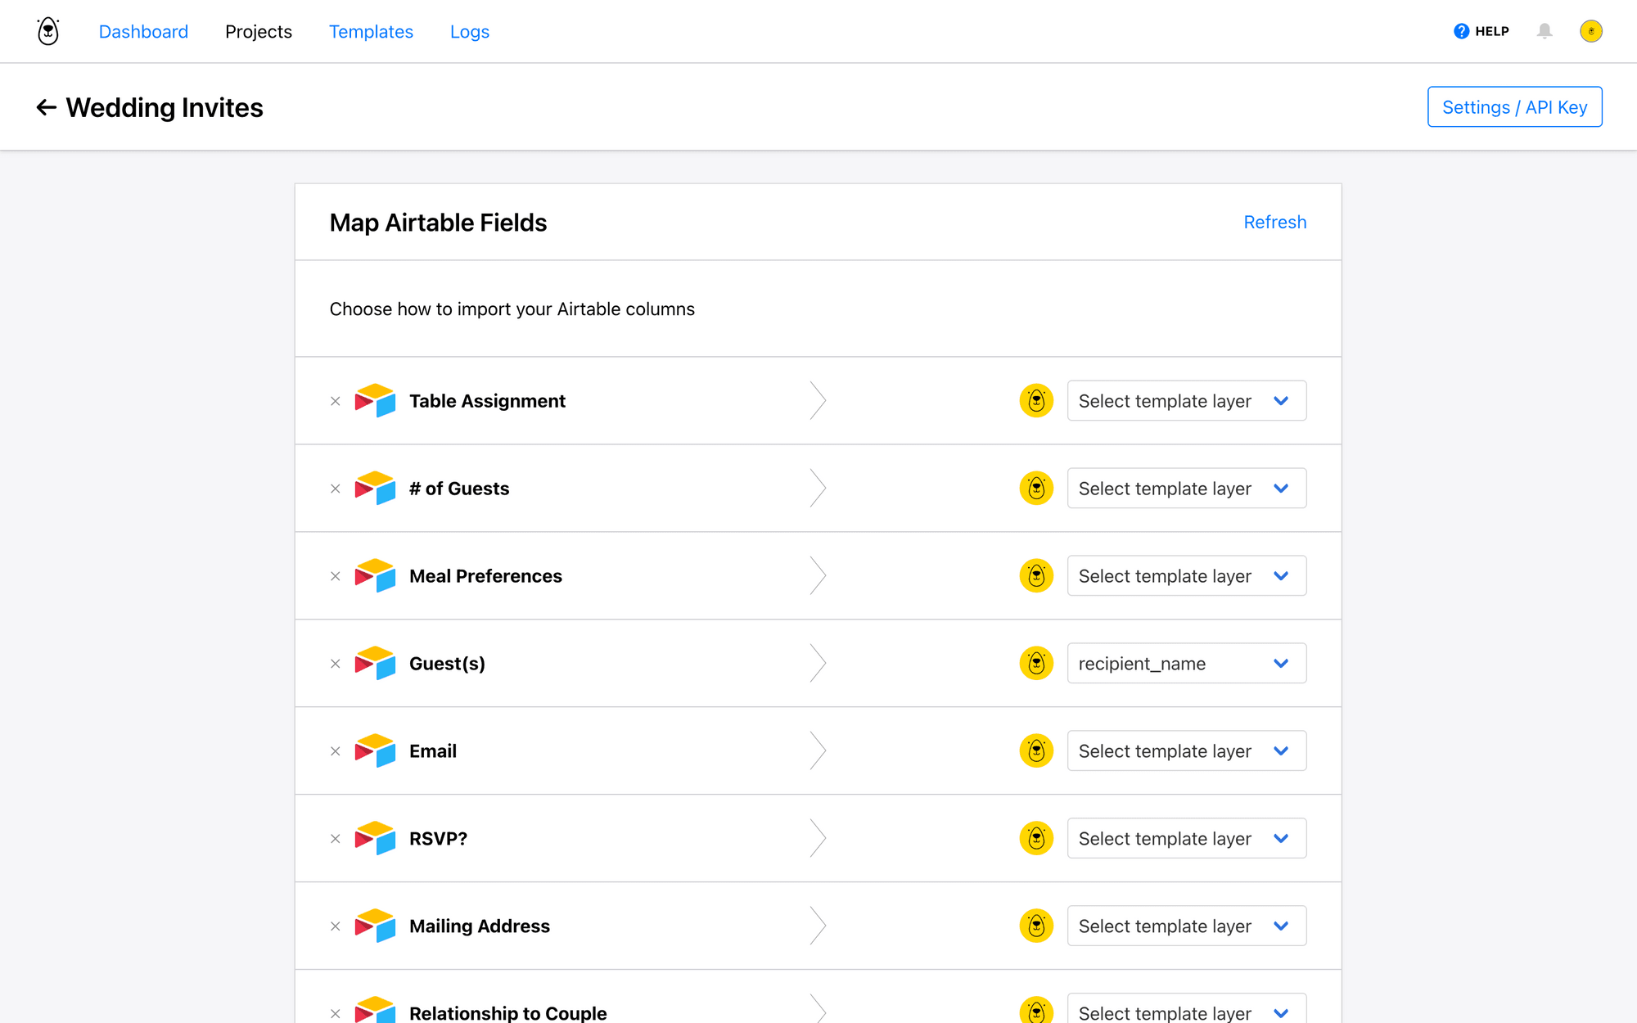Click the user avatar in the top right
Screen dimensions: 1637x1023
click(1591, 31)
